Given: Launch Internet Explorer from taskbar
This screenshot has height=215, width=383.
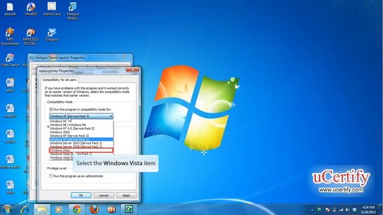Looking at the screenshot, I should point(24,210).
